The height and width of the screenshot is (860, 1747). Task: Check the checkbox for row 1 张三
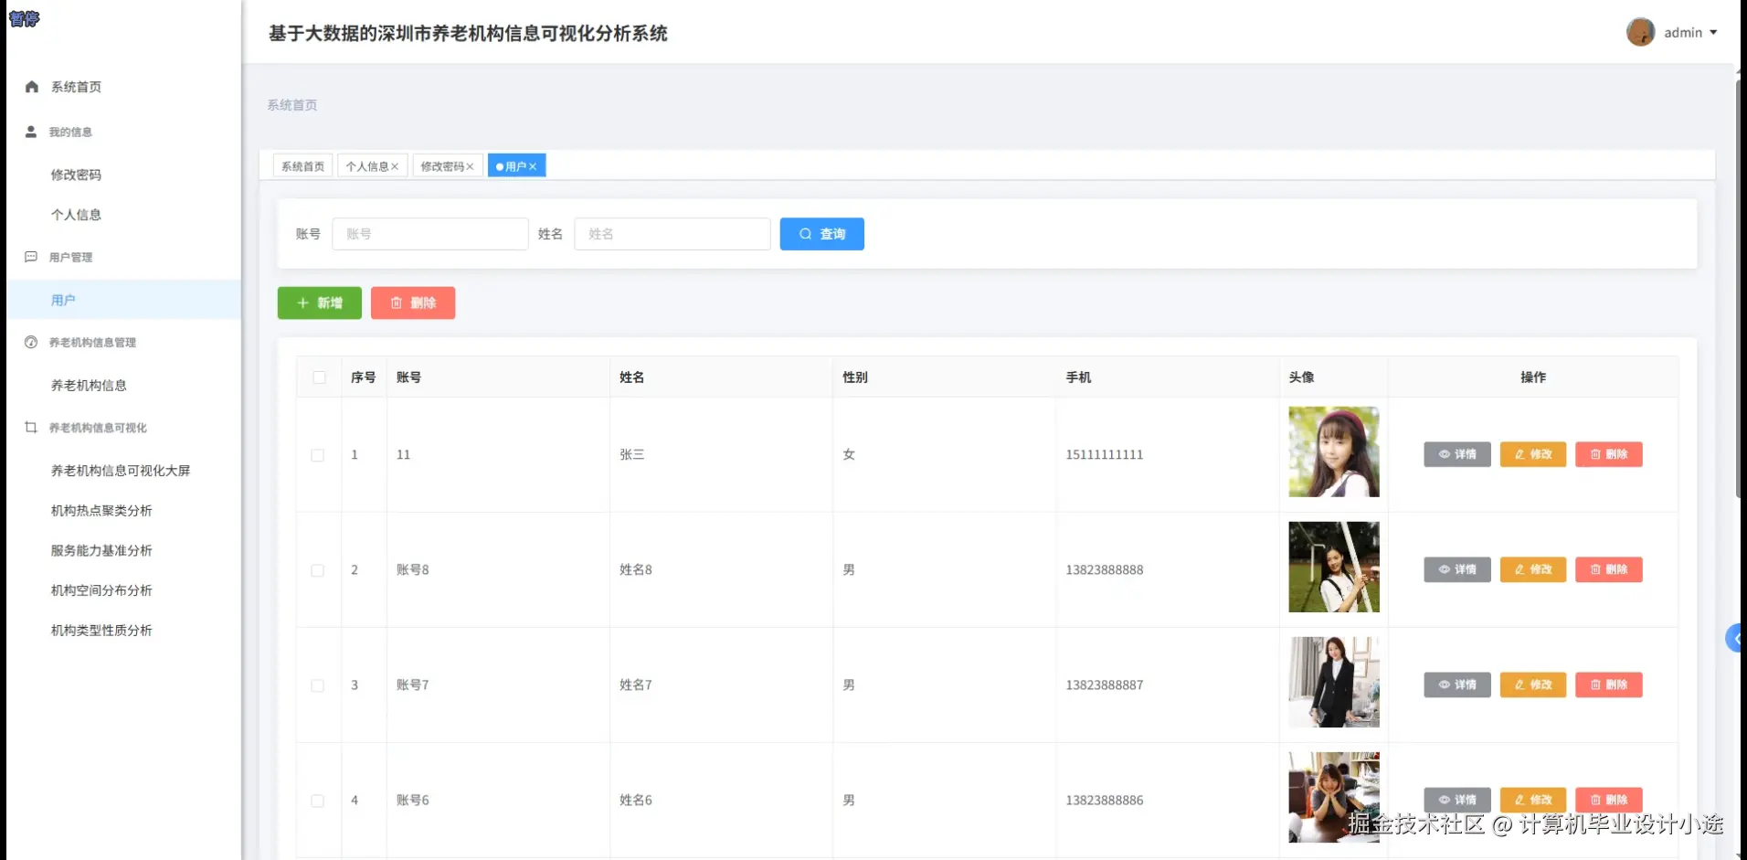point(318,455)
